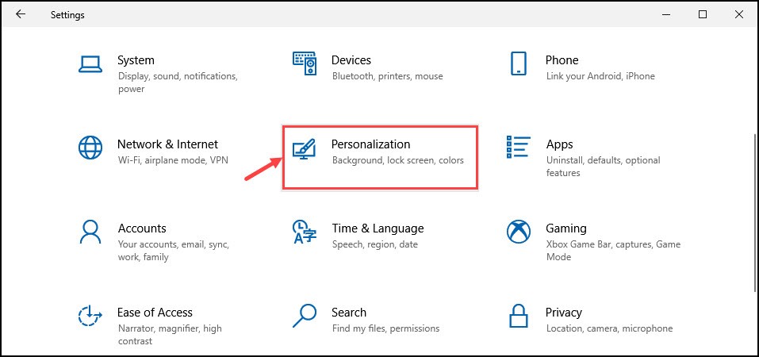
Task: Click the vertical scrollbar on the right
Action: pyautogui.click(x=755, y=213)
